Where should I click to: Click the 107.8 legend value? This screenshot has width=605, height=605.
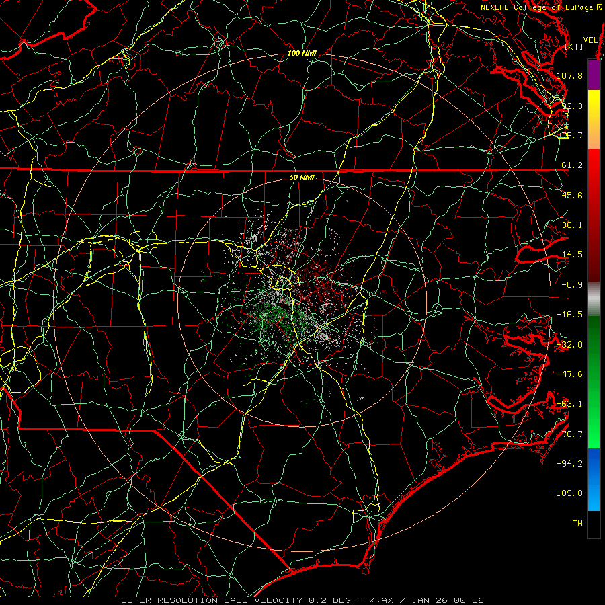coord(569,75)
